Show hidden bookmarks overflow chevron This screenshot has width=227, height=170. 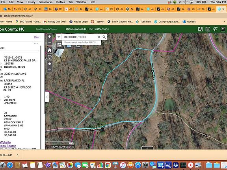pos(224,22)
